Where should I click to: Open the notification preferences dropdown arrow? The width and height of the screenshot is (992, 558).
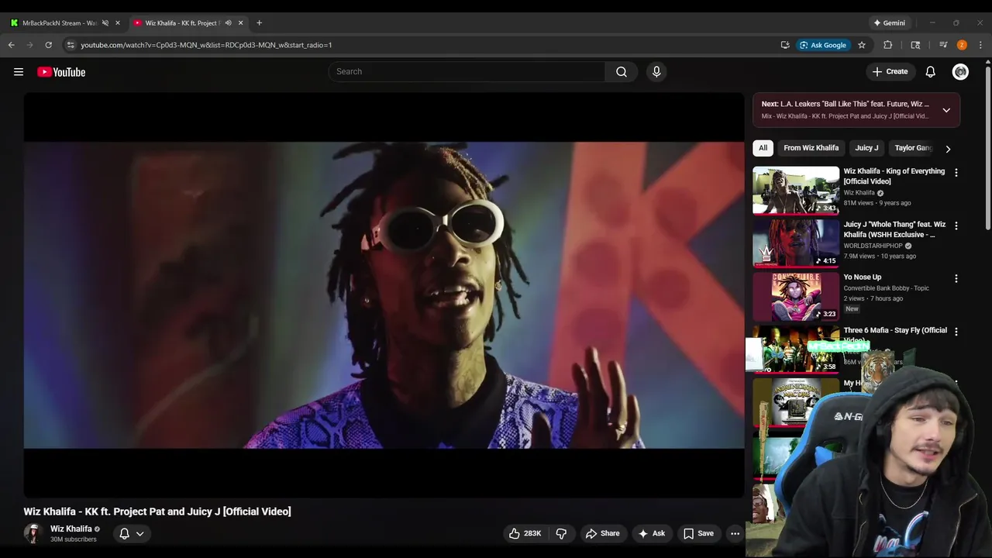(140, 533)
